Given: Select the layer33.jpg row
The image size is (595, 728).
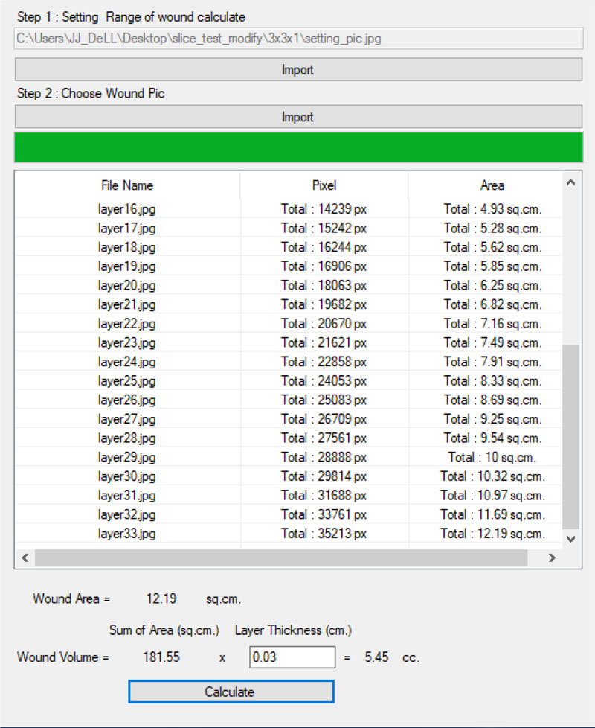Looking at the screenshot, I should [x=127, y=534].
